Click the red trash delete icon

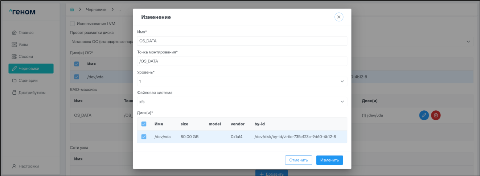point(436,115)
